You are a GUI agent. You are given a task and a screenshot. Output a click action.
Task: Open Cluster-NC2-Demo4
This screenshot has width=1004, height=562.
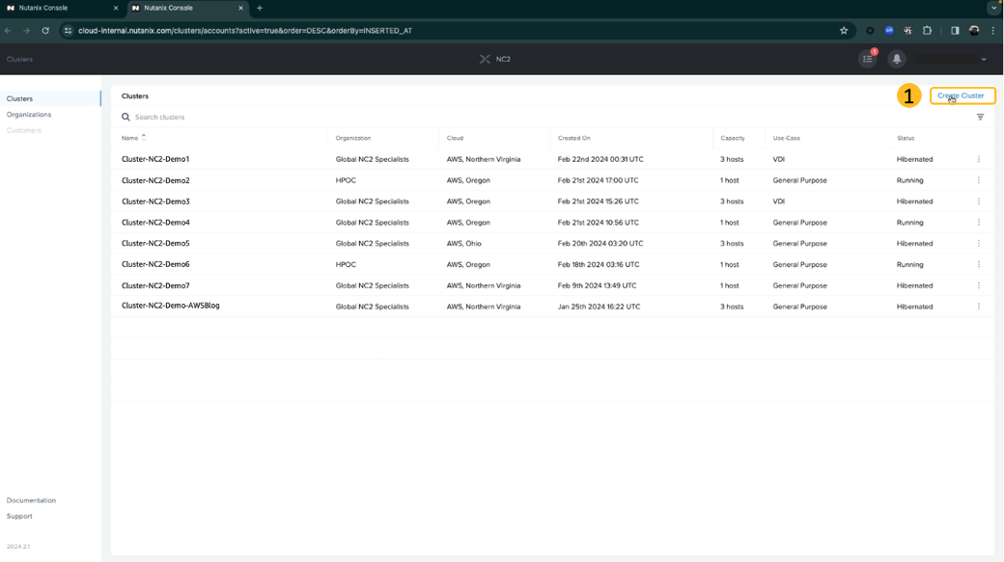(155, 223)
